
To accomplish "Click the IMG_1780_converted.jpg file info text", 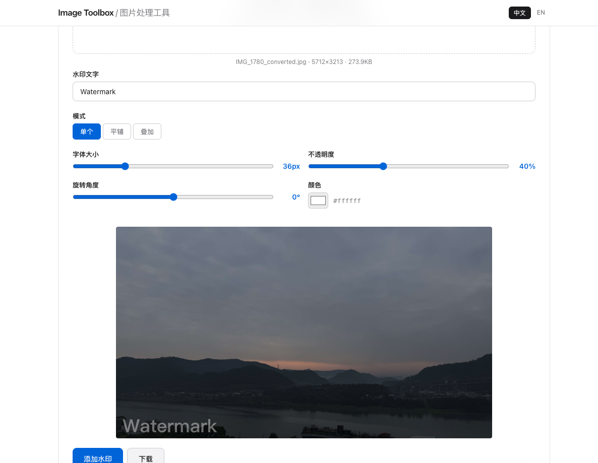I will [304, 62].
